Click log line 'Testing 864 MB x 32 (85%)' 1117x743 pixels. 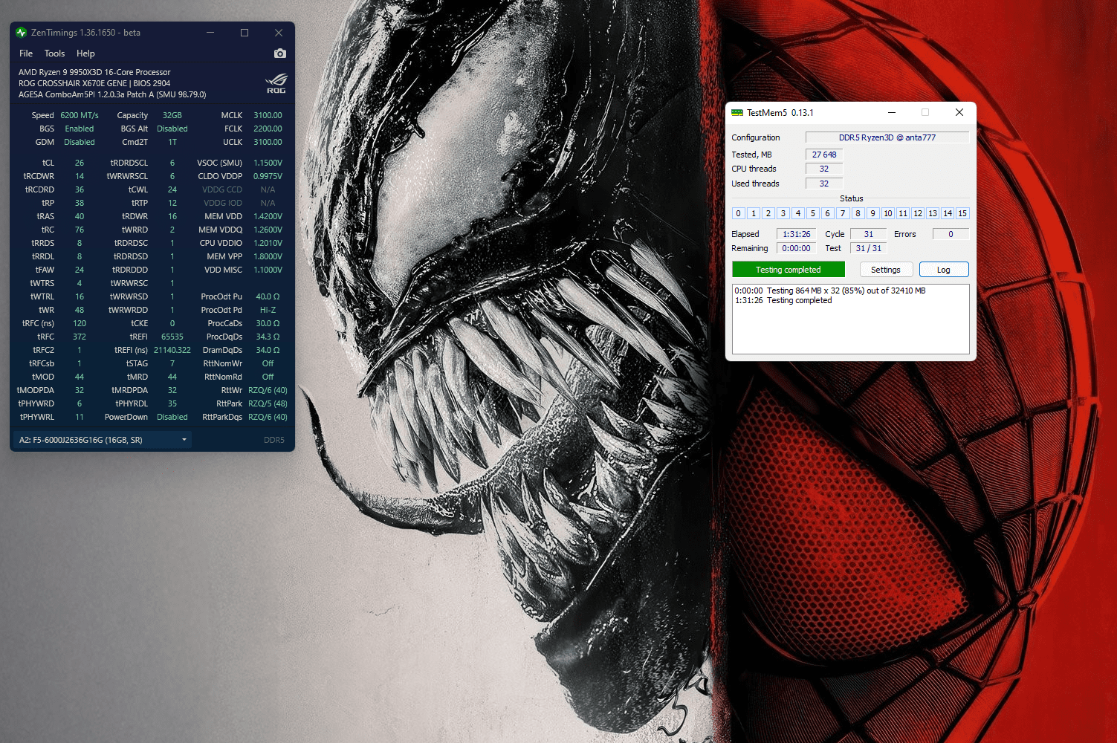click(x=830, y=291)
